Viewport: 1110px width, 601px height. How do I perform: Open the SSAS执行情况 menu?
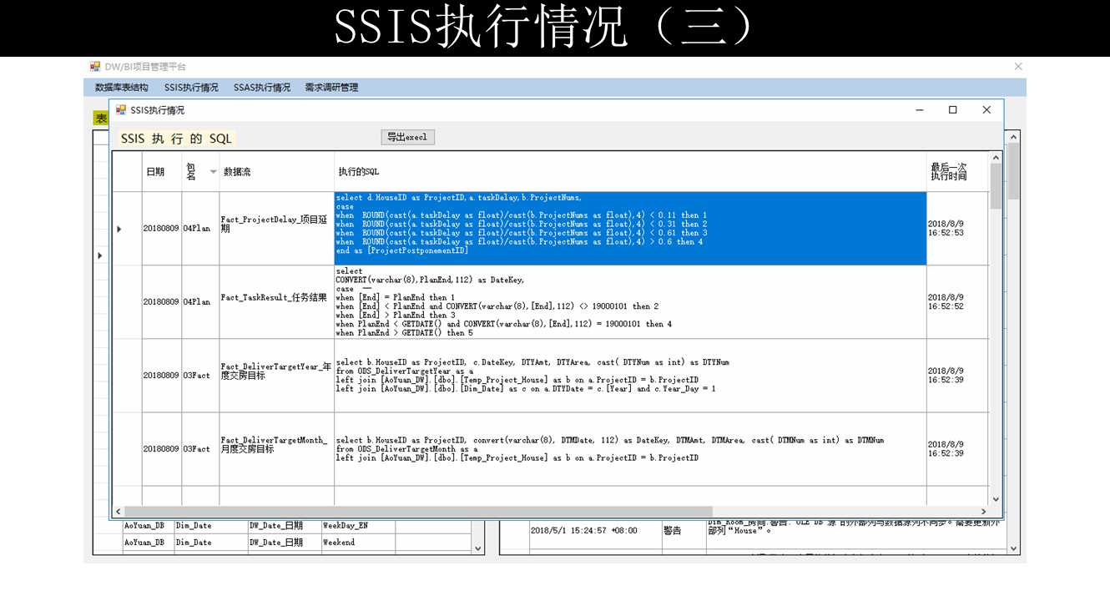[x=262, y=87]
